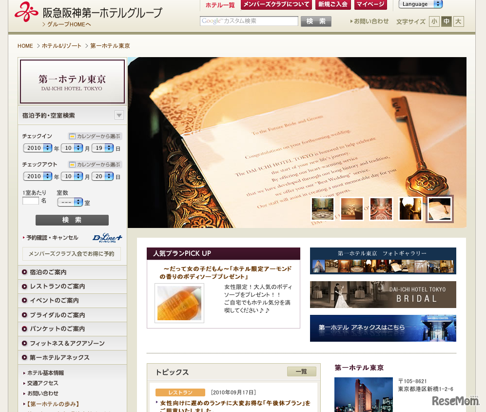This screenshot has width=486, height=412.
Task: Open the room count (室数) dropdown
Action: click(x=70, y=202)
